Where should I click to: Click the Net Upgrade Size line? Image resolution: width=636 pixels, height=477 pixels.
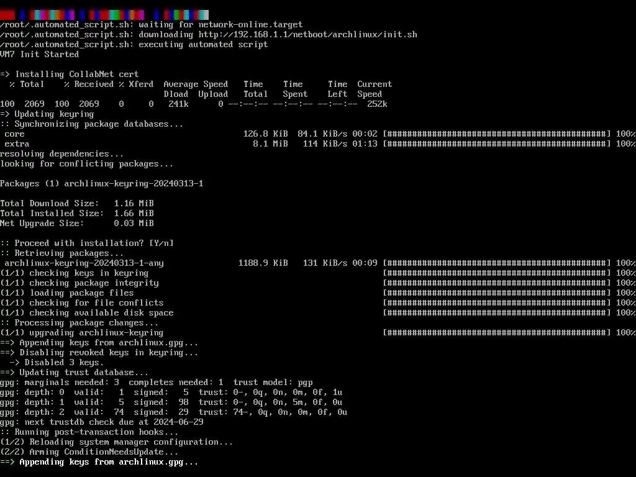click(77, 224)
